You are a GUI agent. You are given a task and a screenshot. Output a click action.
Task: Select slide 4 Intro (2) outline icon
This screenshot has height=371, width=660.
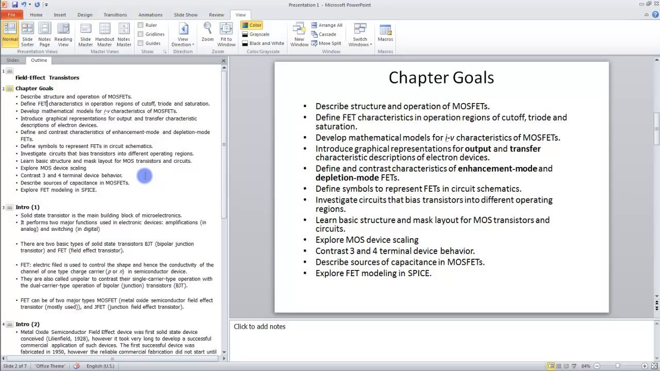pyautogui.click(x=9, y=324)
